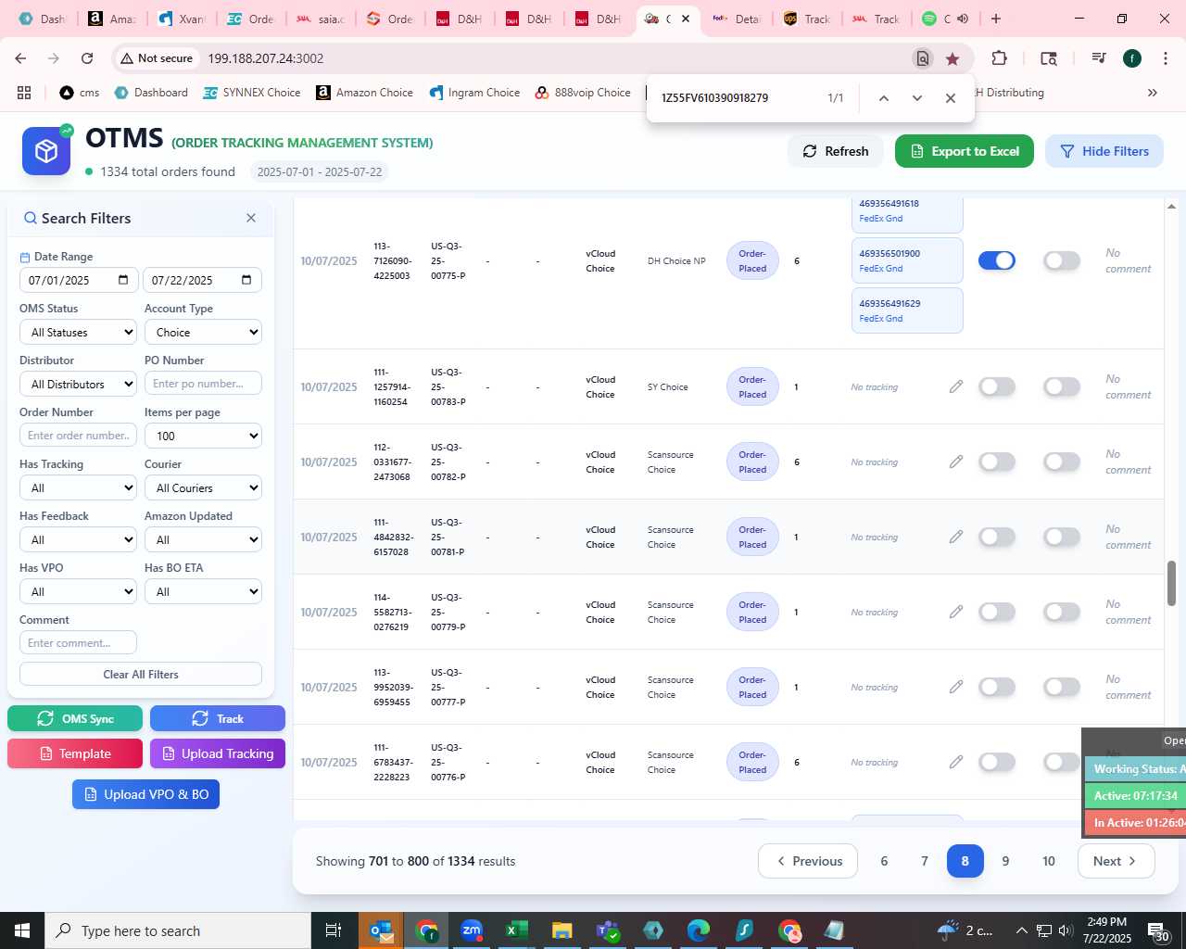Go to previous find-in-page match
The width and height of the screenshot is (1186, 949).
click(x=884, y=98)
